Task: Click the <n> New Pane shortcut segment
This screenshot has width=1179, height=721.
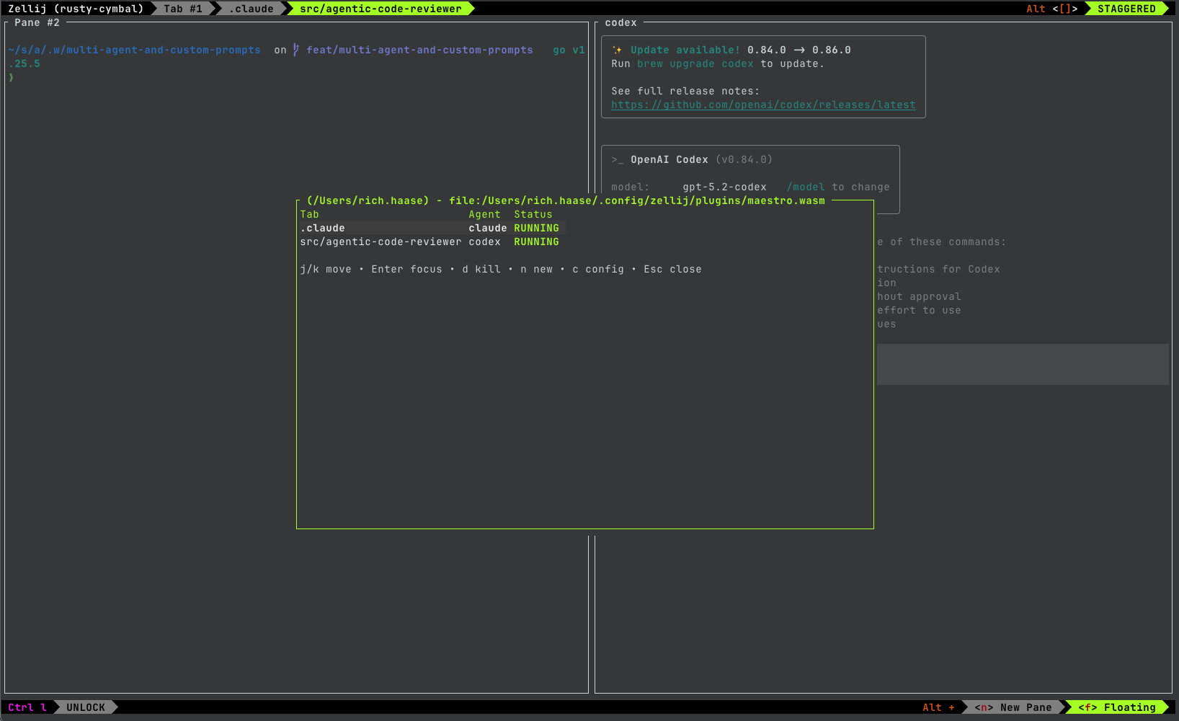Action: [1013, 707]
